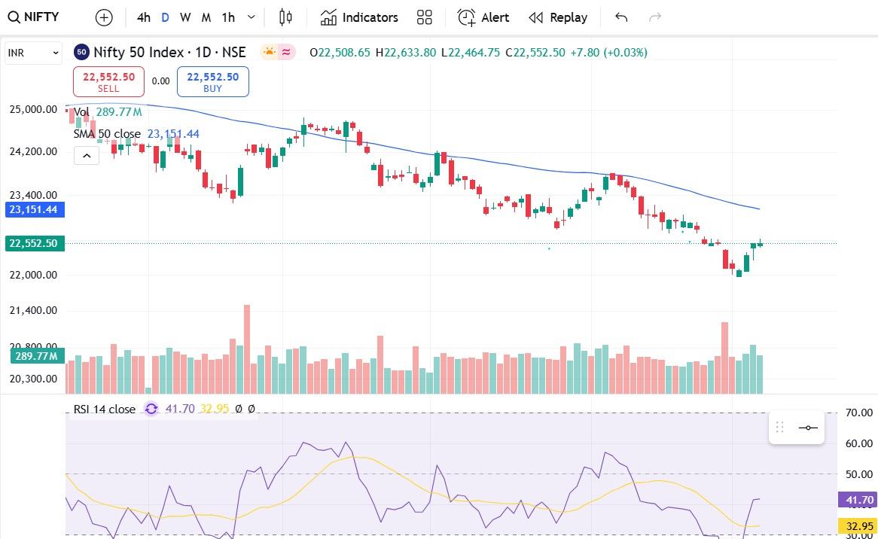Click the 289.77M volume axis label
This screenshot has width=878, height=539.
point(37,356)
